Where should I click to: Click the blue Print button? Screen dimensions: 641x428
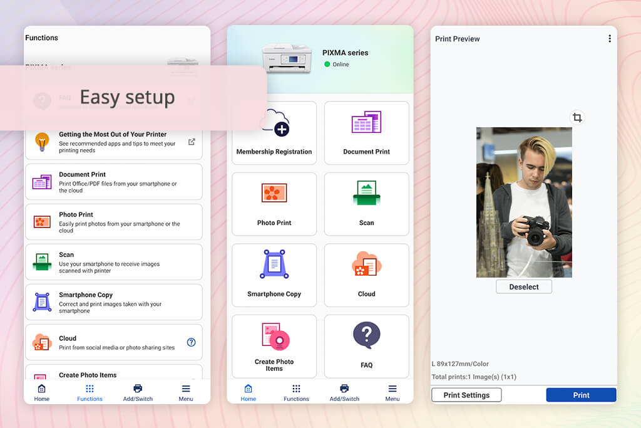[581, 395]
